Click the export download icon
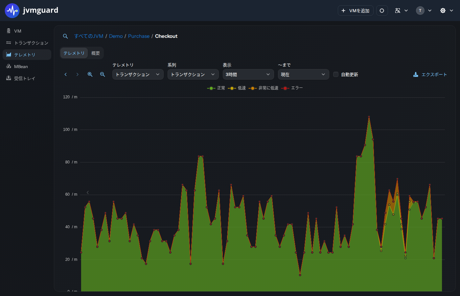460x296 pixels. point(416,75)
